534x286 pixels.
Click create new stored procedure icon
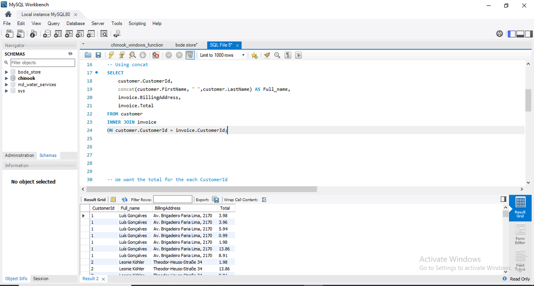coord(80,33)
